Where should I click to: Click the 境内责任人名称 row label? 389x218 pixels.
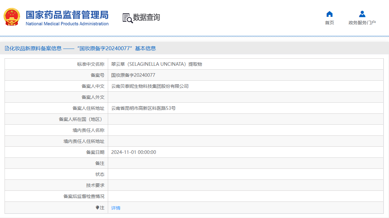(x=89, y=130)
